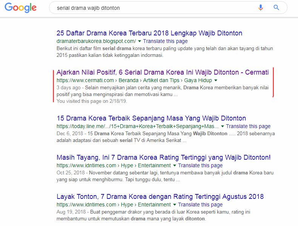
Task: Open 'Ajarkan Nilai Positif' Cermati result
Action: coord(163,72)
